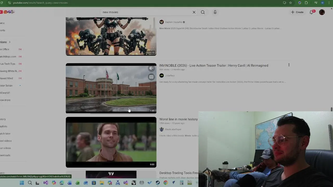Screen dimensions: 333x187
Task: Click the Create button
Action: pyautogui.click(x=297, y=12)
